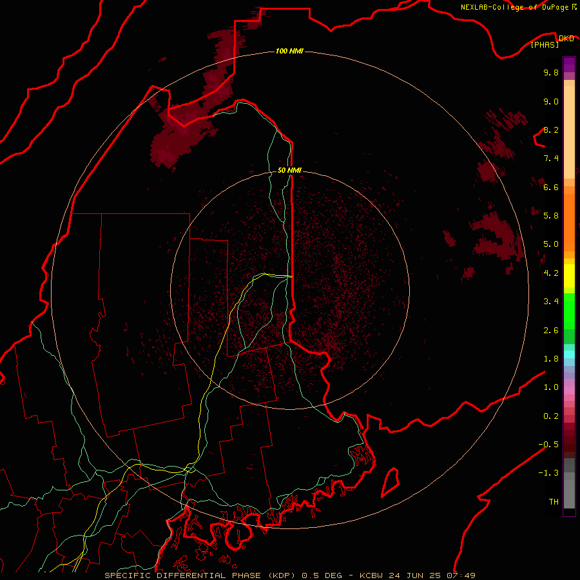Click the [PHAS] label above the color bar
Screen dimensions: 580x580
click(x=545, y=44)
